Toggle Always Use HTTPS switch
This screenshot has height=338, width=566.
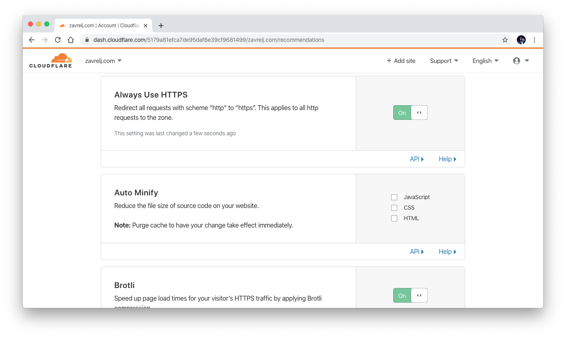[410, 113]
